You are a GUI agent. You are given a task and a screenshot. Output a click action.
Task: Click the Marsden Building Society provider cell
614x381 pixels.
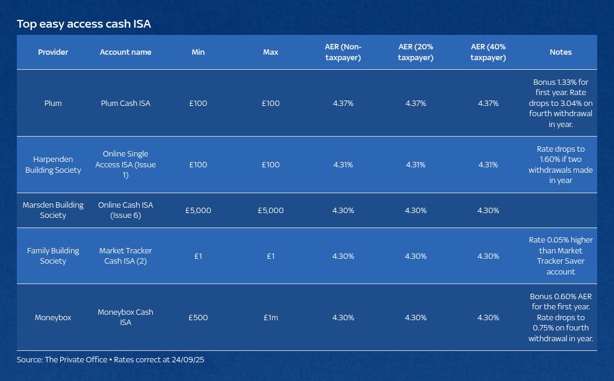pyautogui.click(x=53, y=210)
